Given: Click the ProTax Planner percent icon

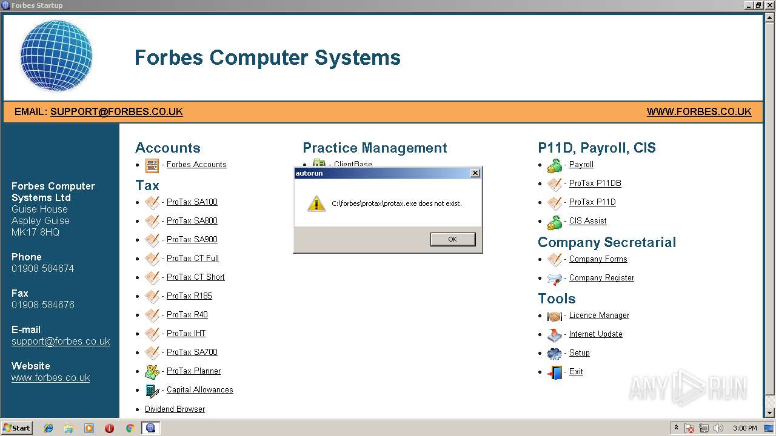Looking at the screenshot, I should [x=152, y=372].
